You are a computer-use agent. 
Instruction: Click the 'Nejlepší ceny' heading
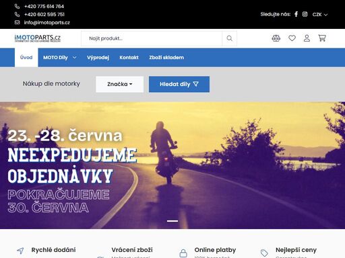click(x=296, y=250)
